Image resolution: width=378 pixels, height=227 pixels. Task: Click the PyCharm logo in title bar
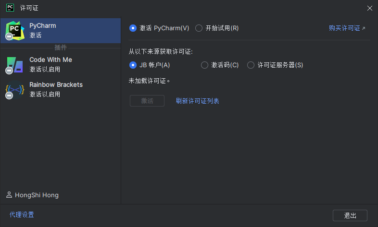[x=10, y=8]
